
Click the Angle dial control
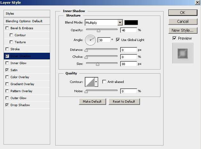(90, 40)
